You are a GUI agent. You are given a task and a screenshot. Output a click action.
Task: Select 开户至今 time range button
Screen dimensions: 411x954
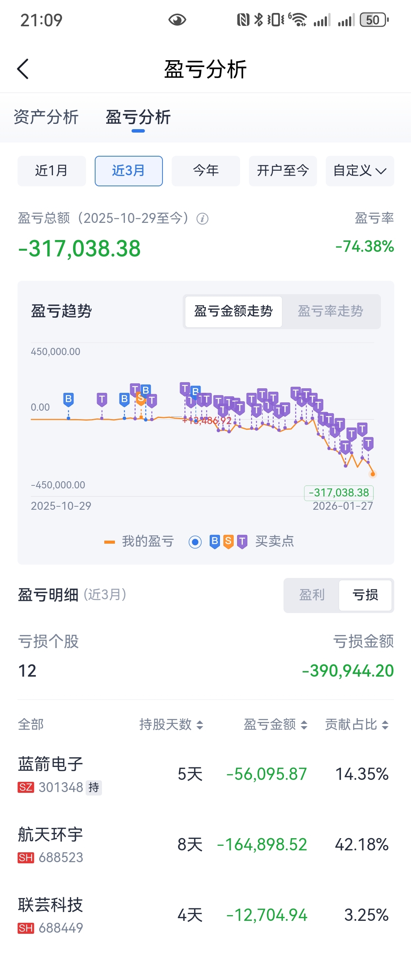tap(283, 171)
